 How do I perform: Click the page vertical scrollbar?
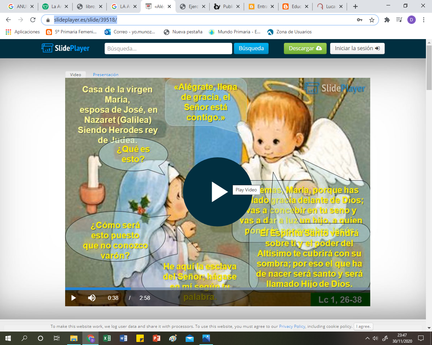(x=429, y=67)
